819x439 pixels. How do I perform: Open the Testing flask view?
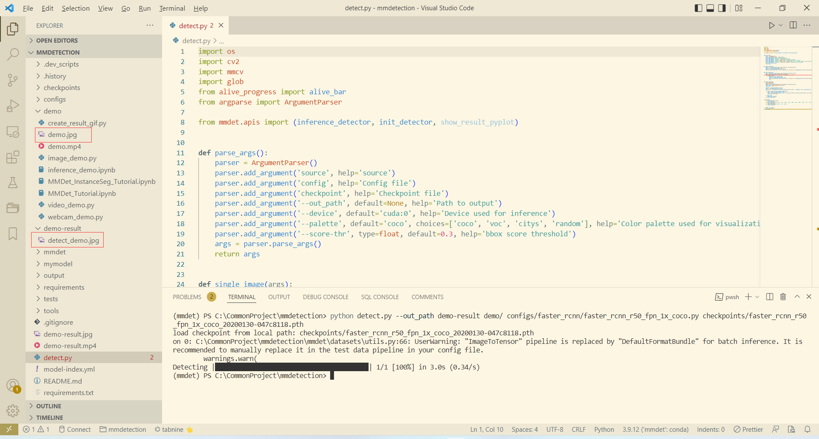coord(13,183)
